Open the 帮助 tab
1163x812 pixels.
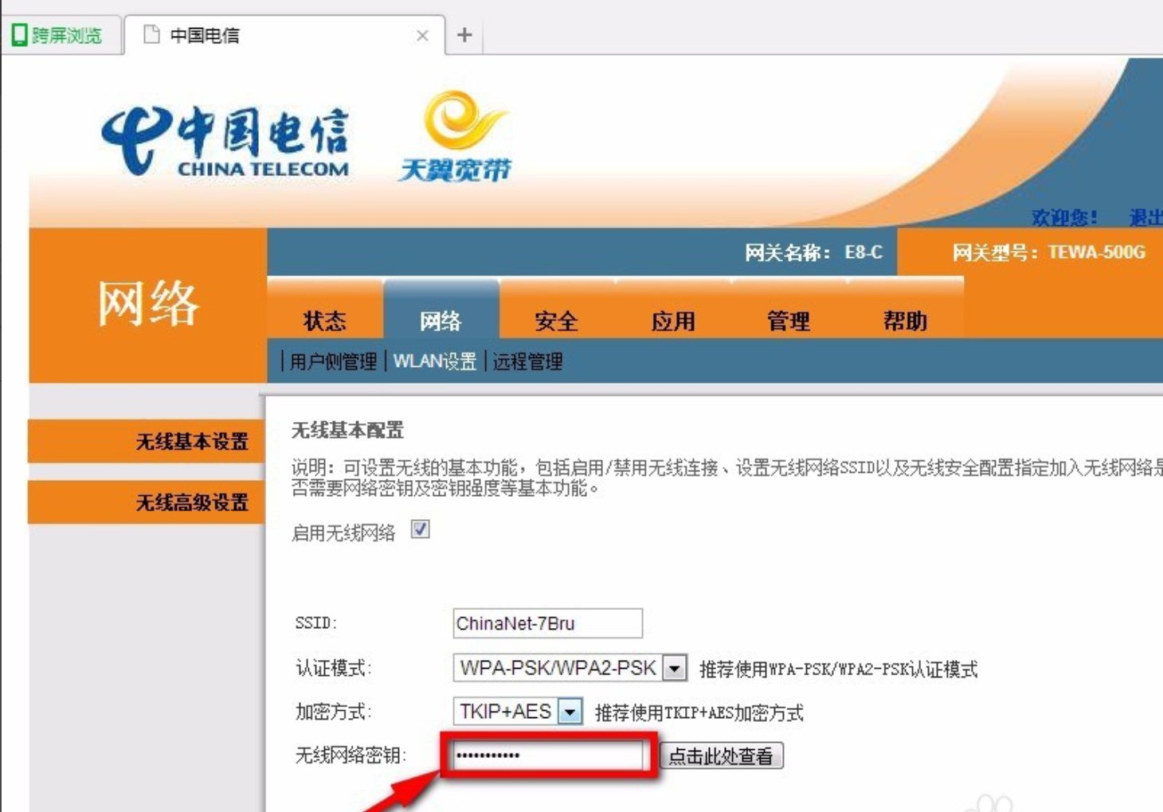coord(904,320)
